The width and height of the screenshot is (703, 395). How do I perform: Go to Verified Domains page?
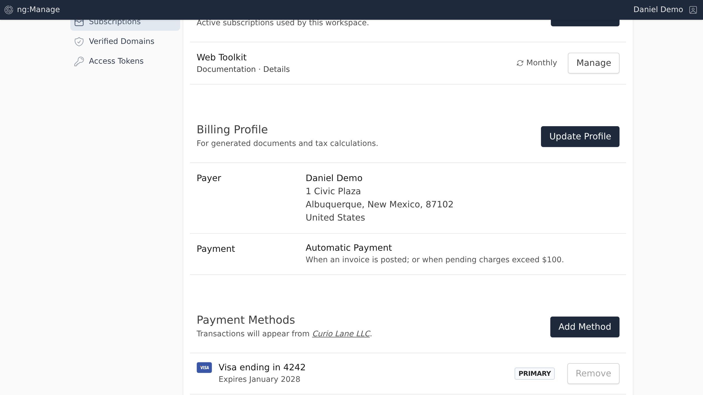[121, 41]
